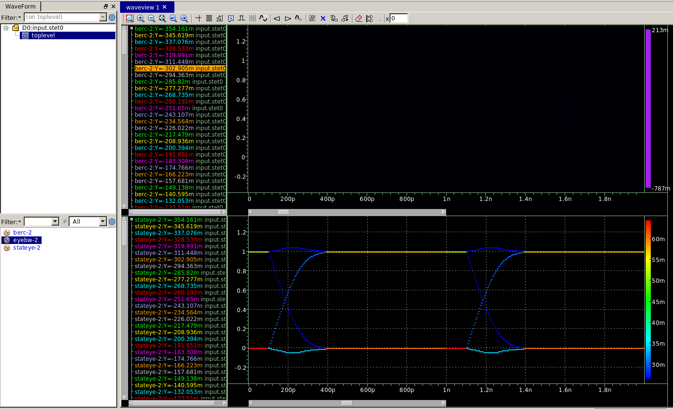Select the eyebw-2 signal in the list
Viewport: 673px width, 409px height.
pos(26,240)
